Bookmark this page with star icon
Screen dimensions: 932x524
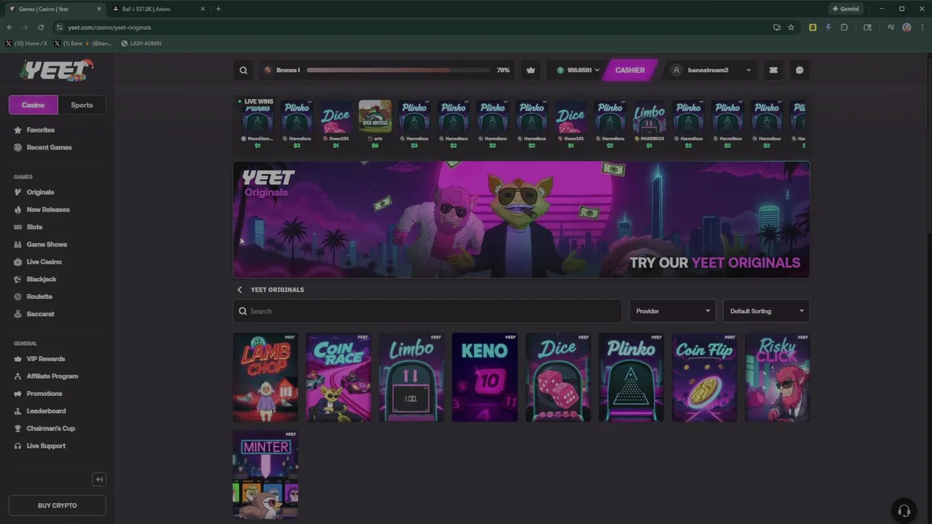click(x=791, y=28)
